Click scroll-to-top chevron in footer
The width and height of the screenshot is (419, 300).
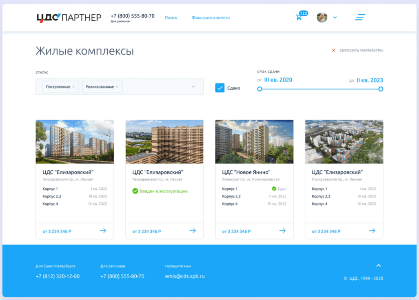tap(379, 266)
